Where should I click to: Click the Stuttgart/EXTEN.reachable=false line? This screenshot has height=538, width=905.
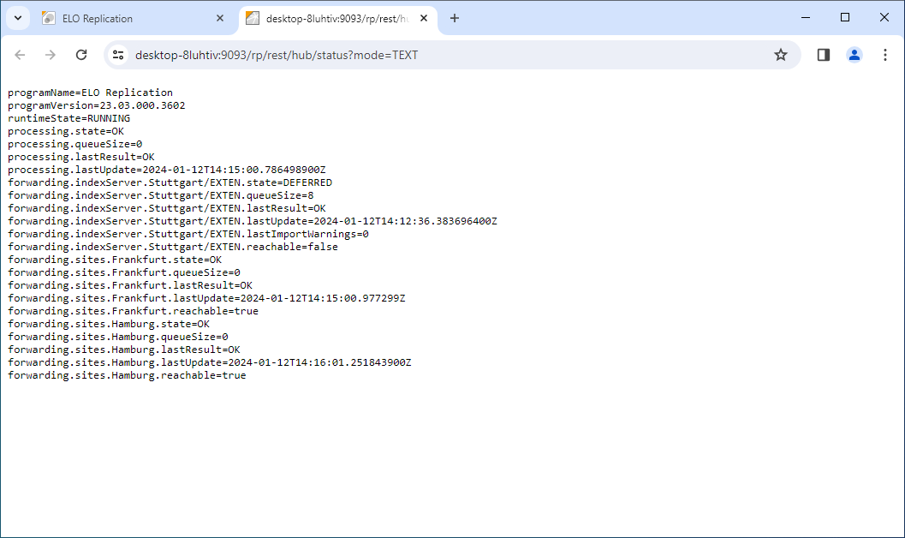click(173, 247)
